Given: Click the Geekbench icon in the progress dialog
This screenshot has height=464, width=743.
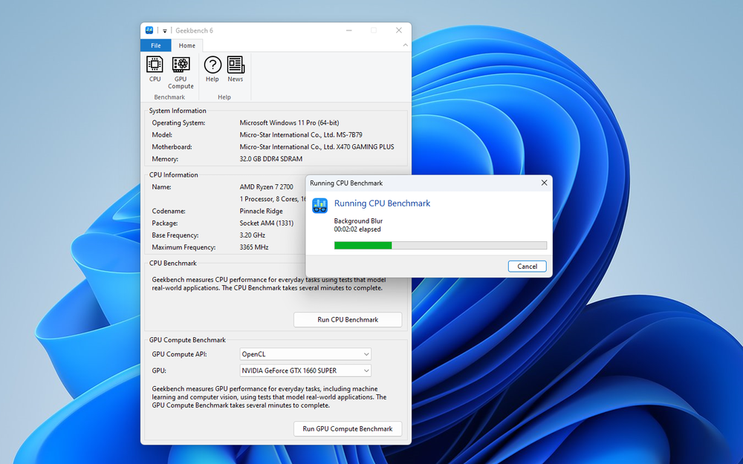Looking at the screenshot, I should pyautogui.click(x=320, y=206).
